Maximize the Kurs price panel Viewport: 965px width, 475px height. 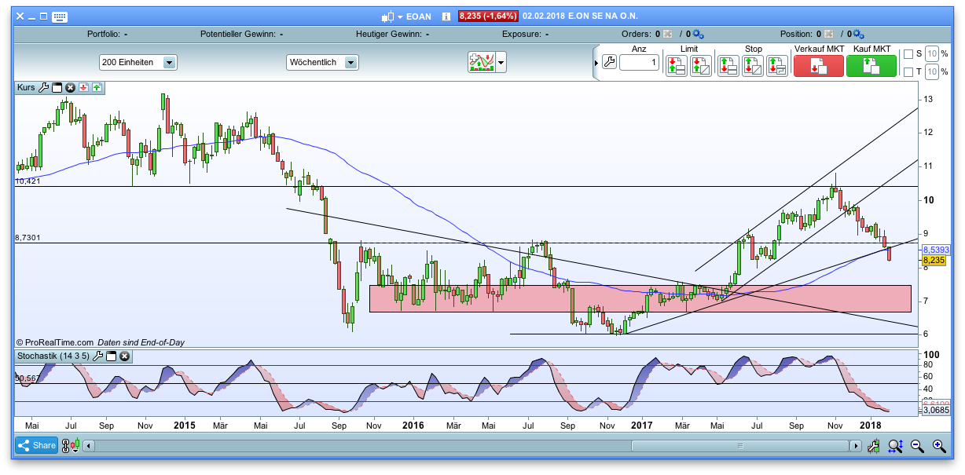coord(57,88)
